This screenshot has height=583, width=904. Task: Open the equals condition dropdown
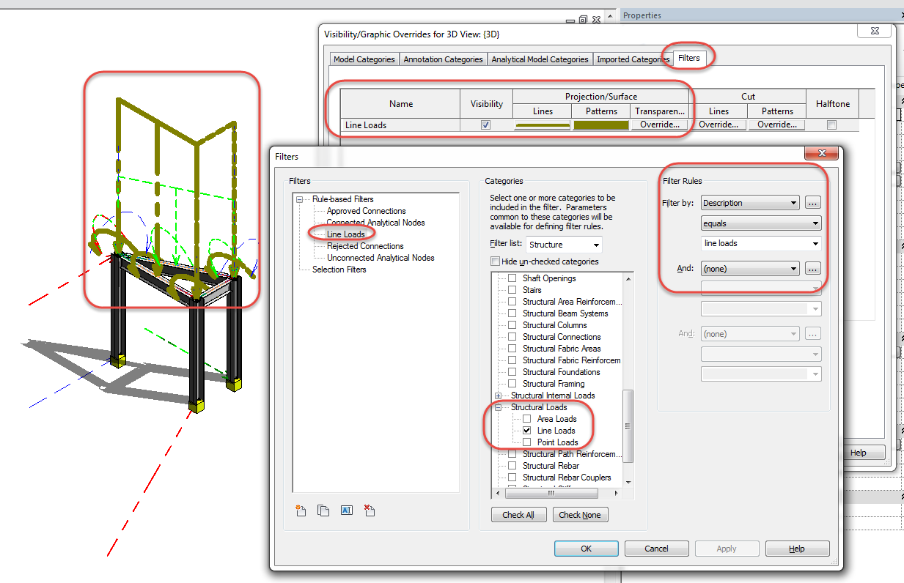tap(760, 223)
